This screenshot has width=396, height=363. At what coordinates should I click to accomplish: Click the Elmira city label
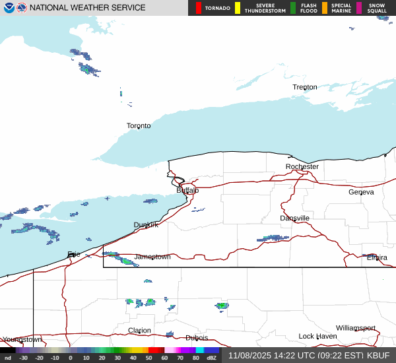point(377,257)
